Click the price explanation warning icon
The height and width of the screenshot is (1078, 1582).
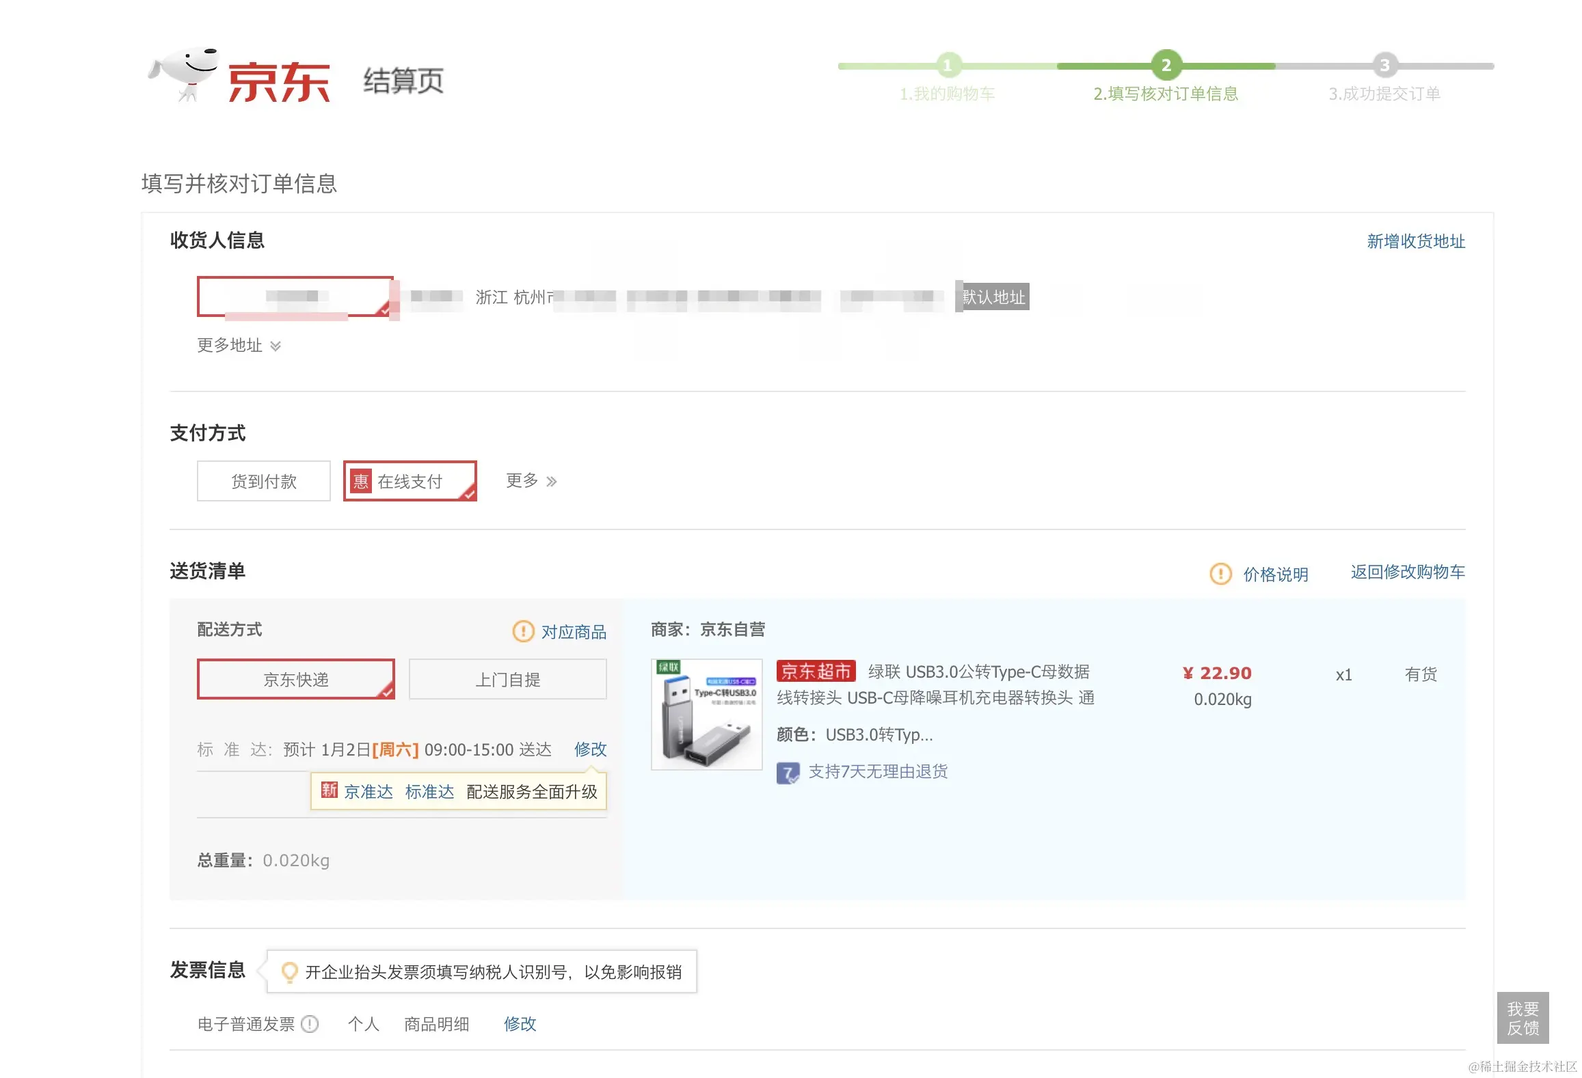[1220, 574]
